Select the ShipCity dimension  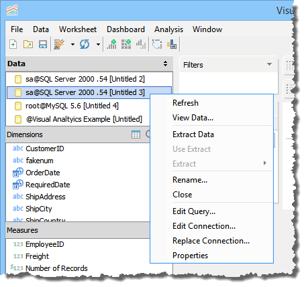point(39,209)
